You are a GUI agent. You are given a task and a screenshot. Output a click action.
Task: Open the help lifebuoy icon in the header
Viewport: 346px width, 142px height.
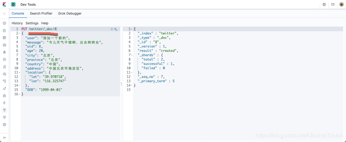click(324, 4)
